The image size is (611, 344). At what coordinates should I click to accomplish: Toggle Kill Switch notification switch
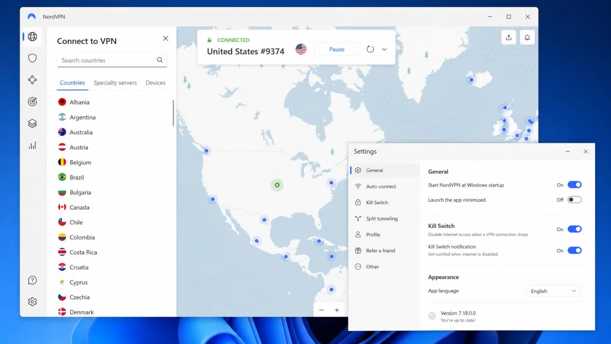[574, 250]
